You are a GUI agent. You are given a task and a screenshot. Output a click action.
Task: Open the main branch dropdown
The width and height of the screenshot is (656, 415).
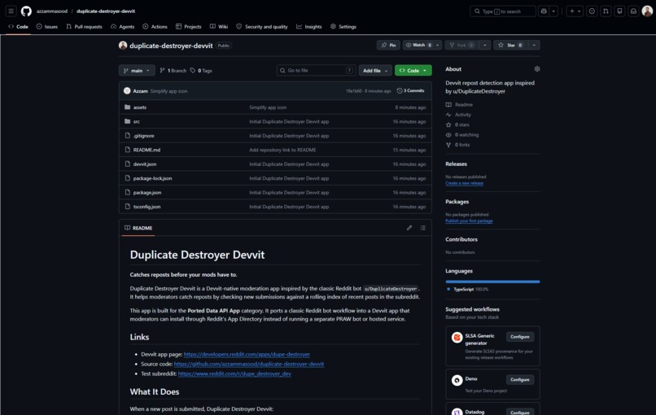[x=137, y=71]
